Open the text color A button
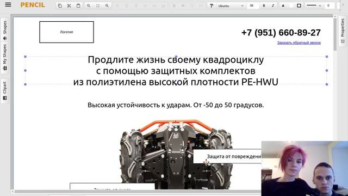The image size is (348, 196). (283, 6)
